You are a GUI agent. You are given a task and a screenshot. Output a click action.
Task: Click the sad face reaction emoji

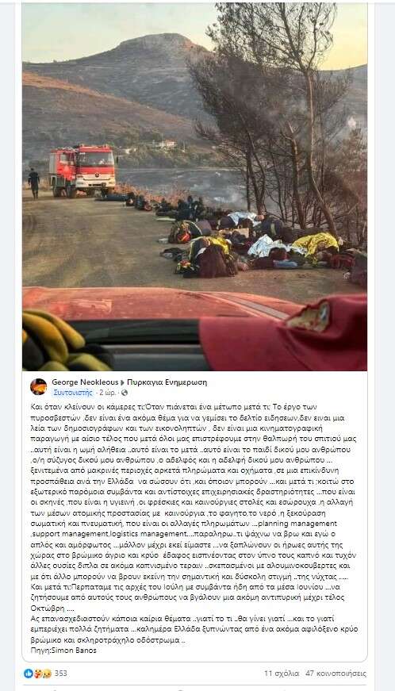[46, 674]
